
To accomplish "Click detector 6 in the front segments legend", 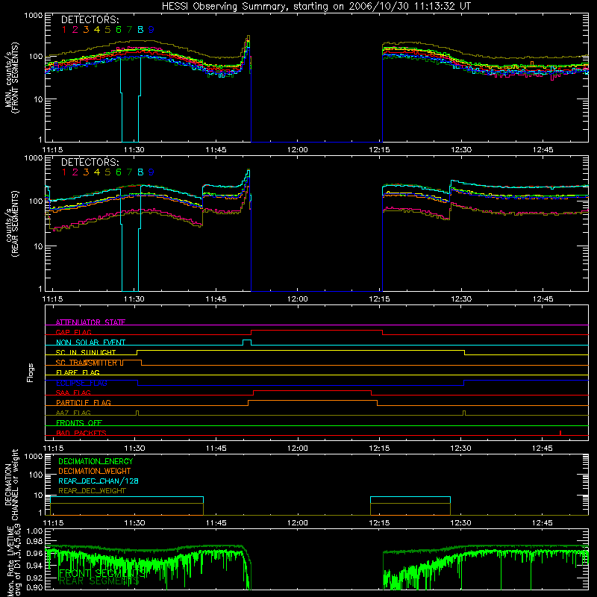I will coord(119,30).
